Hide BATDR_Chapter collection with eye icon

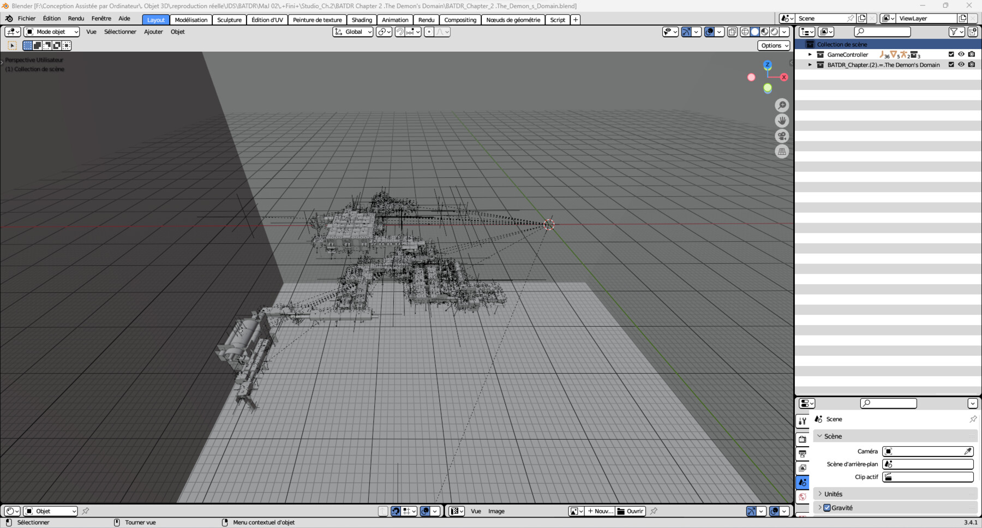[961, 65]
